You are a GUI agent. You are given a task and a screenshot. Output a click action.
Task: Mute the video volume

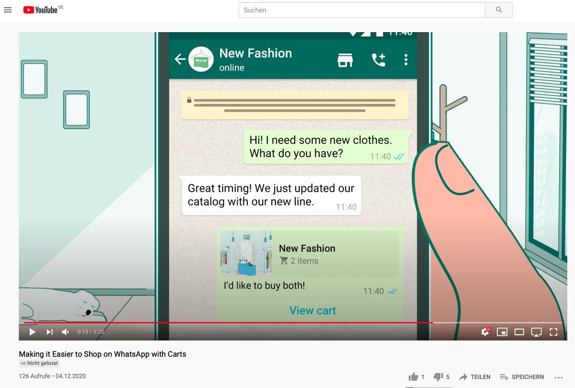pos(66,331)
